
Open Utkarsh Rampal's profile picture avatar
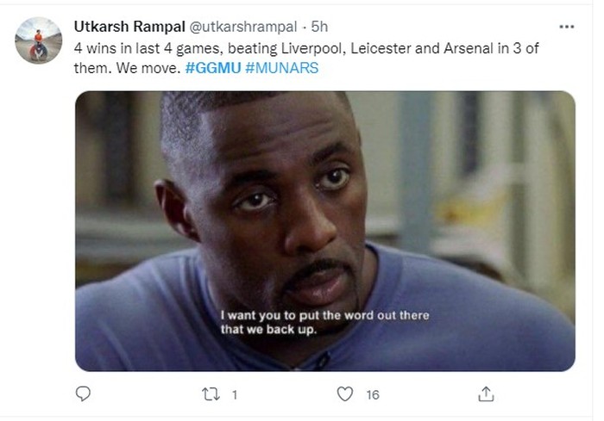(39, 40)
